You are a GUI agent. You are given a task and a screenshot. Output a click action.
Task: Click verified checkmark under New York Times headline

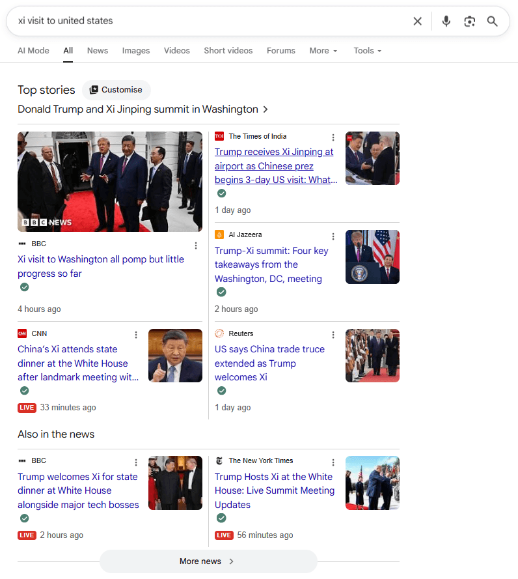pyautogui.click(x=221, y=518)
